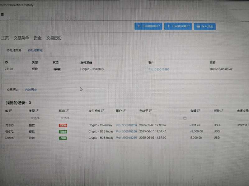Open the 交易菜单 menu
Viewport: 249px width, 186px height.
click(x=21, y=38)
